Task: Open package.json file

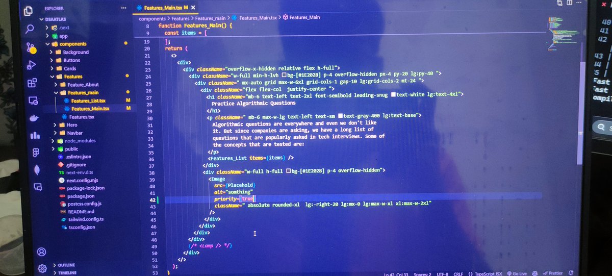Action: pos(81,196)
